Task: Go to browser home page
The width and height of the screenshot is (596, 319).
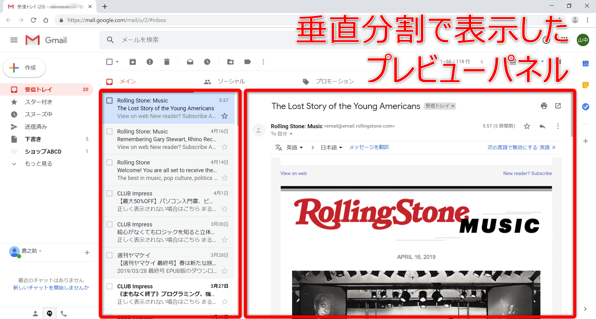Action: pyautogui.click(x=46, y=20)
